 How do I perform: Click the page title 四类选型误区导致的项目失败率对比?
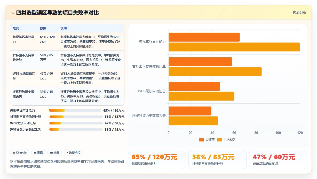click(x=57, y=13)
